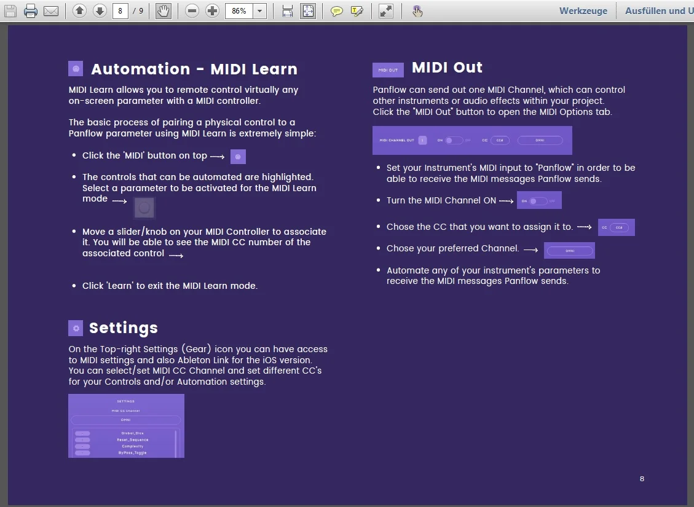
Task: Click the Automation – MIDI Learn heading
Action: pyautogui.click(x=194, y=69)
